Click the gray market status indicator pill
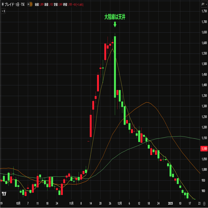208x208 pixels. (x=28, y=4)
